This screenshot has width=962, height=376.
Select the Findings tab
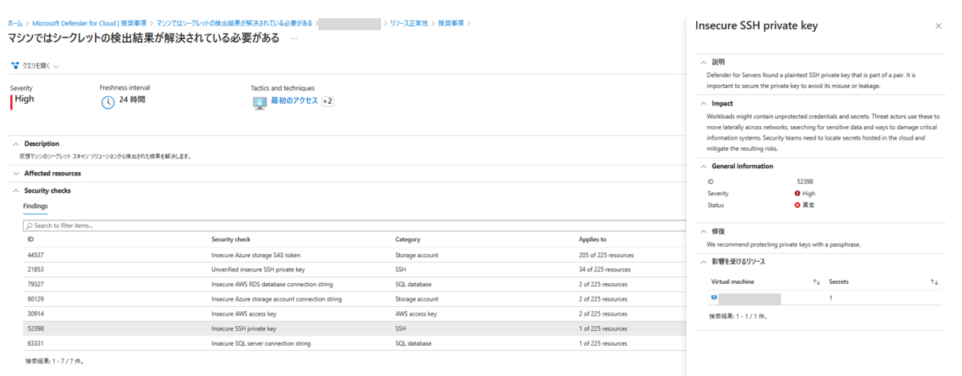[x=36, y=206]
